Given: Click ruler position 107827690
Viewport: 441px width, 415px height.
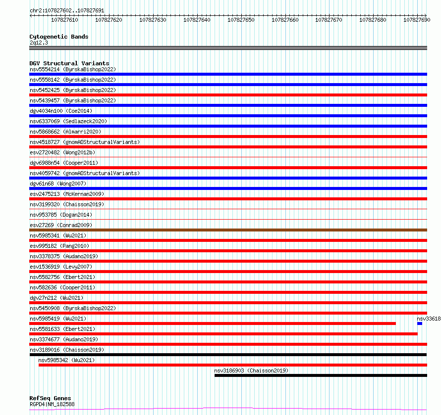Looking at the screenshot, I should [x=417, y=20].
